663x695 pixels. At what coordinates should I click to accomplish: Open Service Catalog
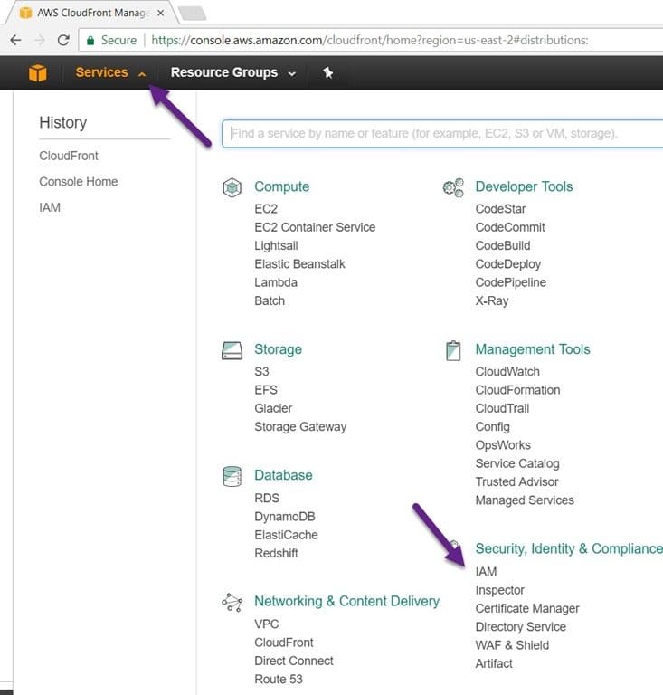click(516, 463)
